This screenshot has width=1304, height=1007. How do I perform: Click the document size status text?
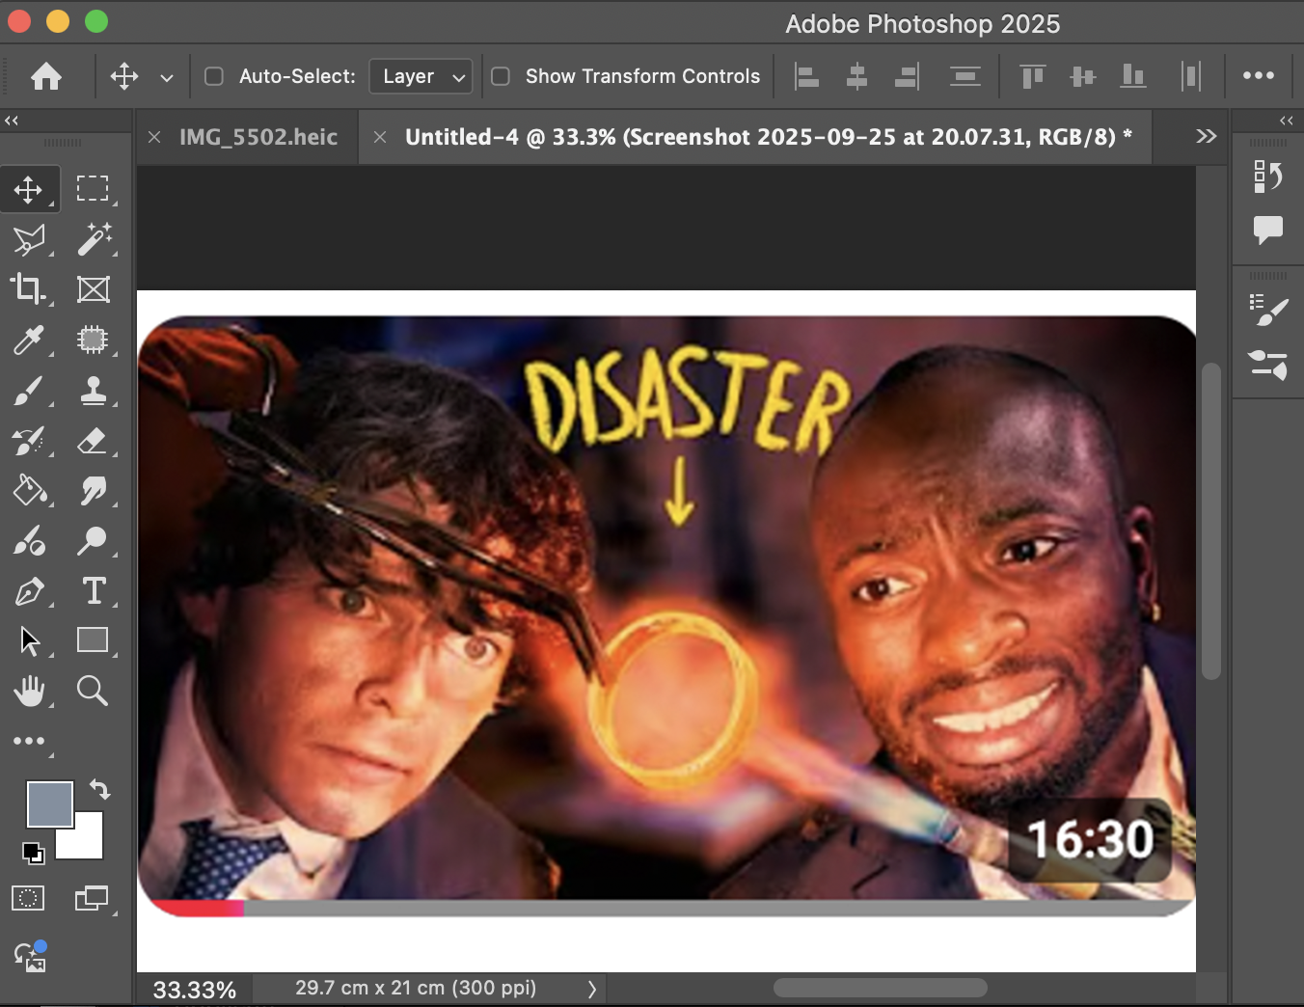click(x=416, y=988)
